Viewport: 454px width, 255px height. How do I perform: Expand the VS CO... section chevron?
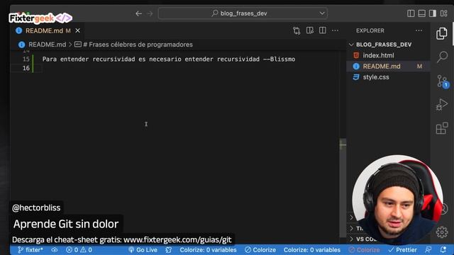coord(351,239)
